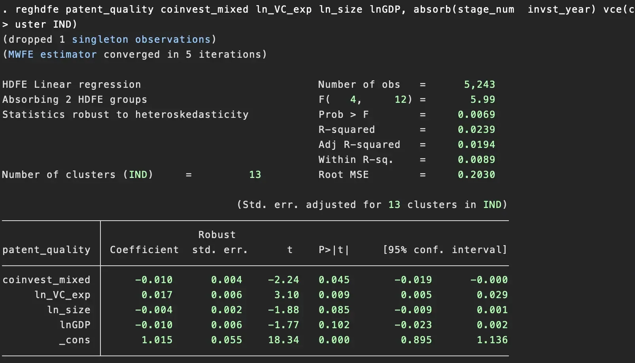The image size is (635, 363).
Task: Click the lnGDP row label
Action: pyautogui.click(x=75, y=325)
